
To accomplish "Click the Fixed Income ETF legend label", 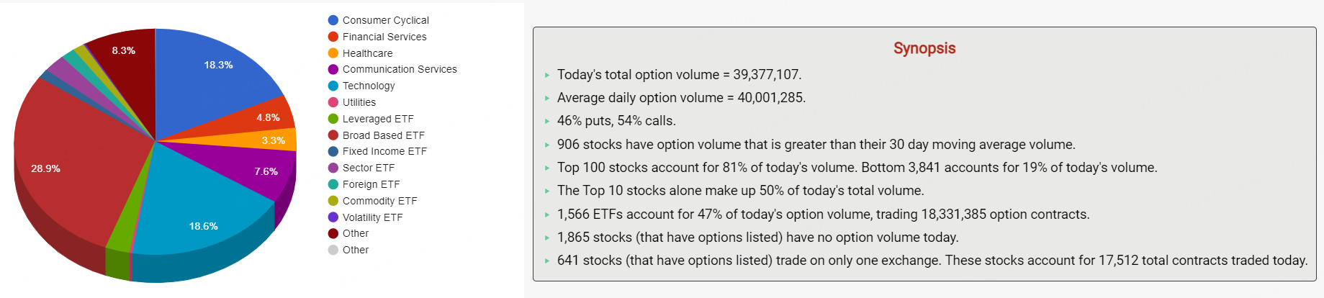I will click(x=384, y=151).
